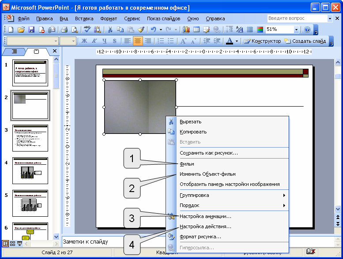This screenshot has width=343, height=259.
Task: Switch to slide sorter view icon
Action: (12, 244)
